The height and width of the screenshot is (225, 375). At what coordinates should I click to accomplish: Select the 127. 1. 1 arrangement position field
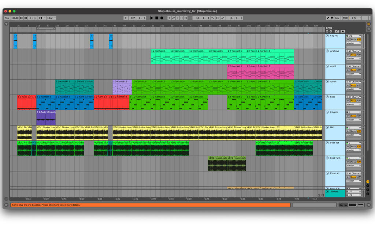[138, 18]
